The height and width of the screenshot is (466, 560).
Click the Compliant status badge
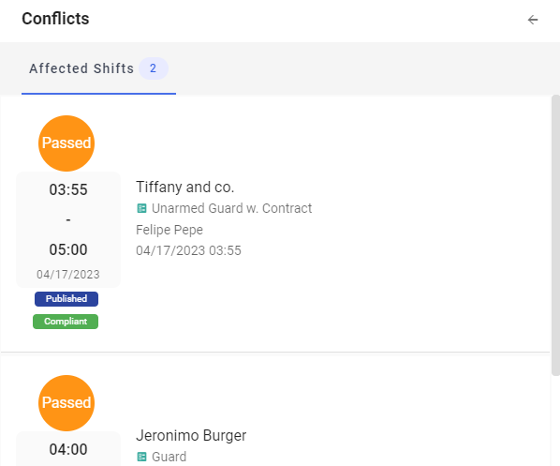[x=66, y=322]
